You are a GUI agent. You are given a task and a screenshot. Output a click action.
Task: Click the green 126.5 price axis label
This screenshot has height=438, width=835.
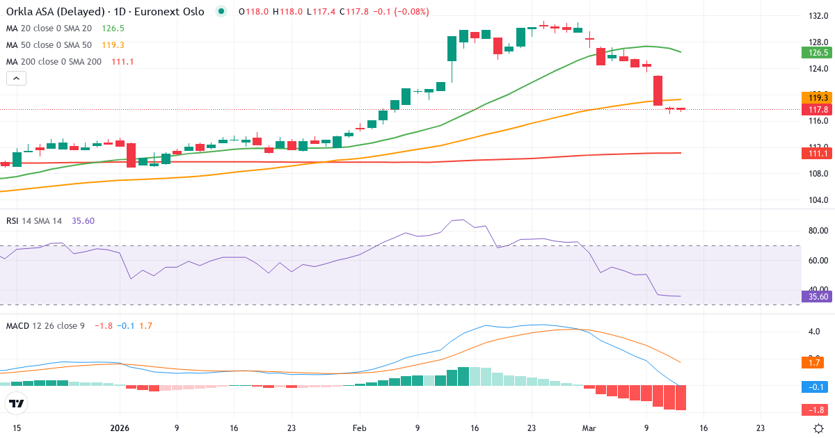click(817, 53)
